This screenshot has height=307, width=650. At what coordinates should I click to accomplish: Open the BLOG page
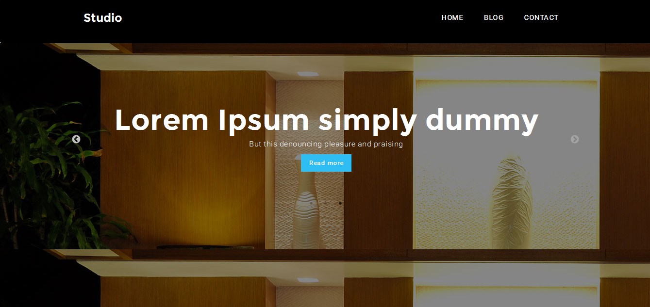(493, 17)
